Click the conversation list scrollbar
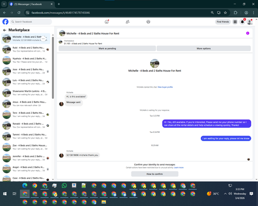 [x=53, y=68]
